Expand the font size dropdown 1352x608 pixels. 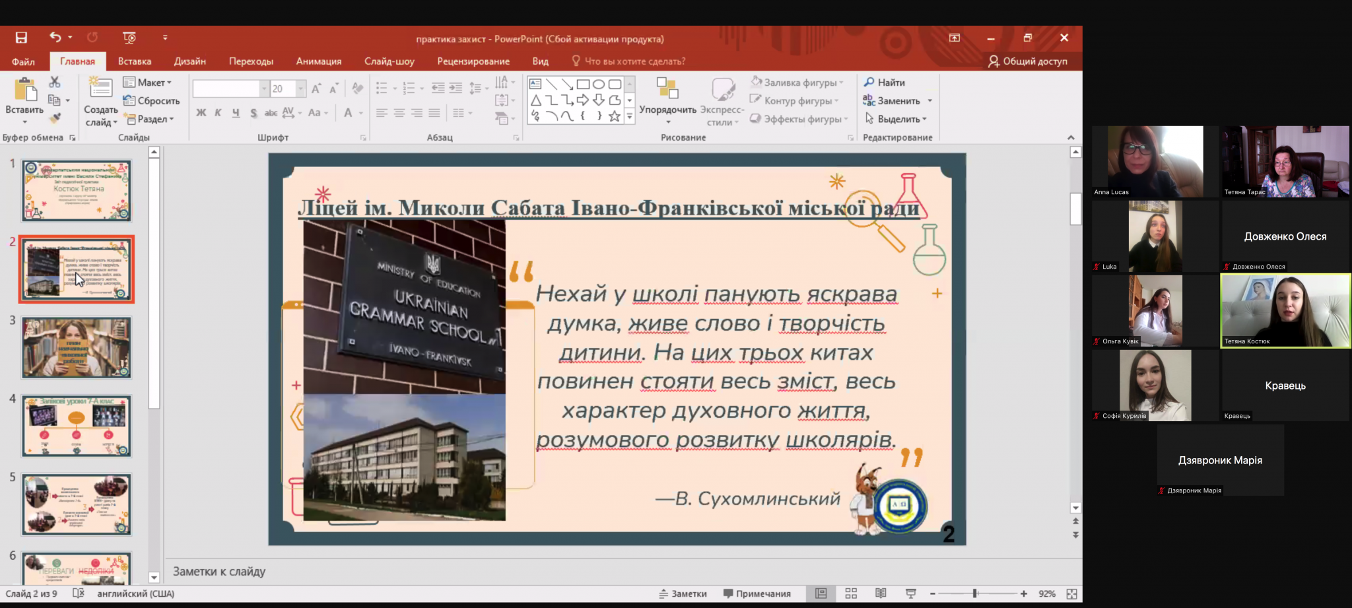301,88
